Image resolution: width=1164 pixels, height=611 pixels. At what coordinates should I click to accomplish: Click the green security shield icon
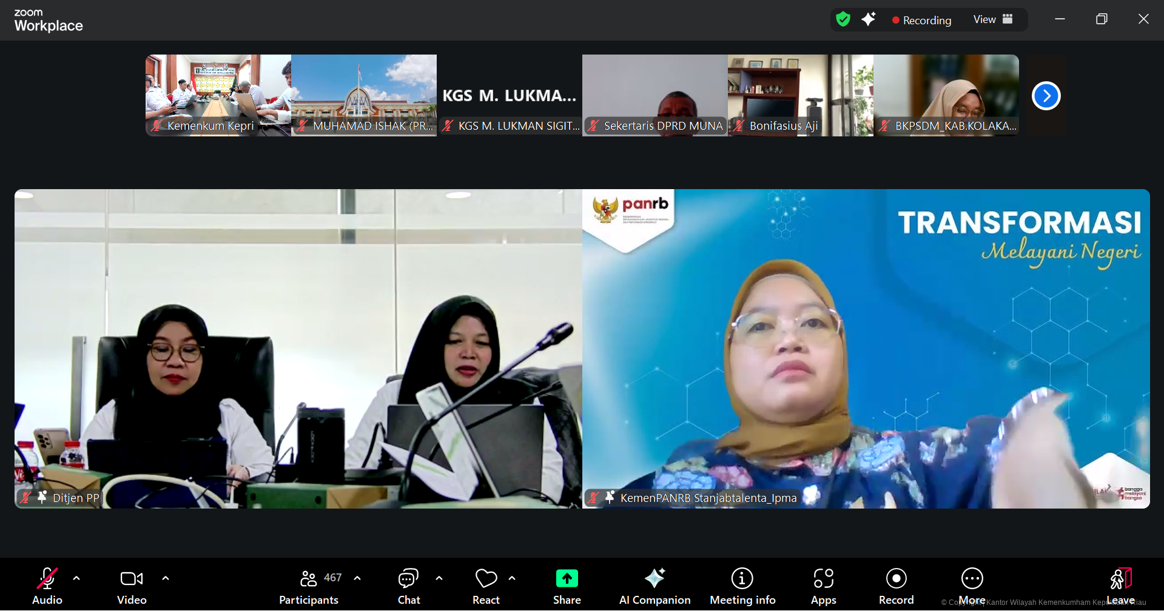click(843, 19)
